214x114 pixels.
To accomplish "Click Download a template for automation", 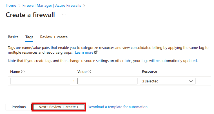I will coord(117,107).
